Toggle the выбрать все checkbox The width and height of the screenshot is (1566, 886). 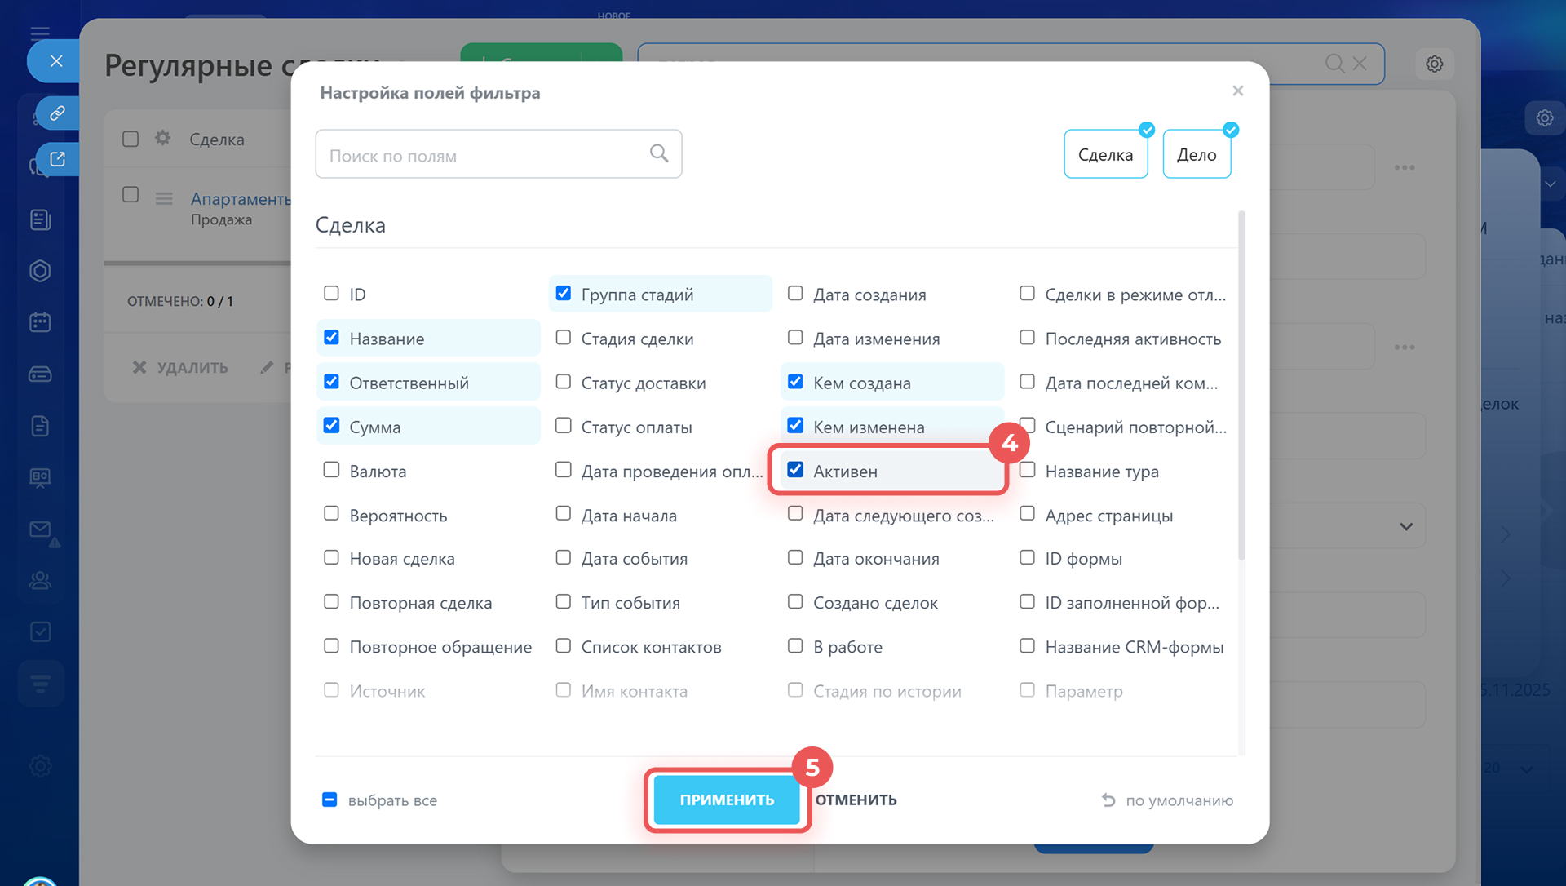(330, 800)
